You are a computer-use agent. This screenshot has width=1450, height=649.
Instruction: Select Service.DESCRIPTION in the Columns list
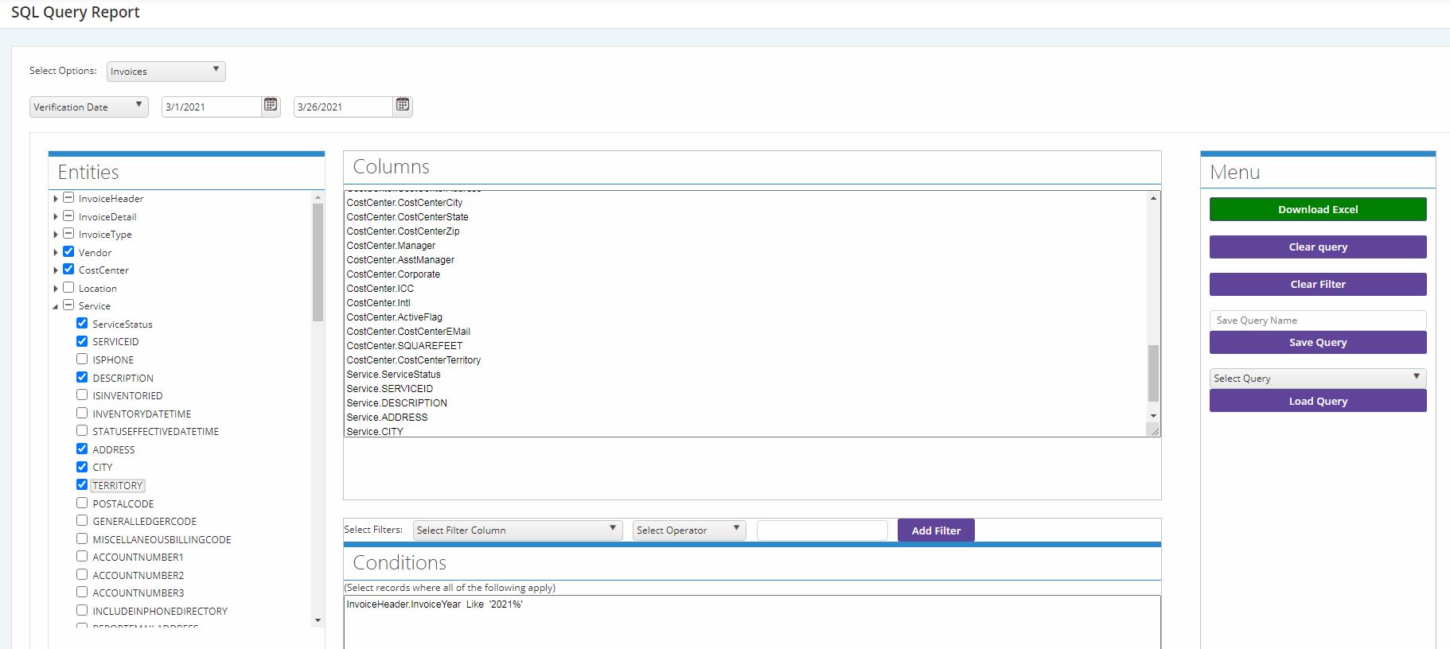pos(396,403)
